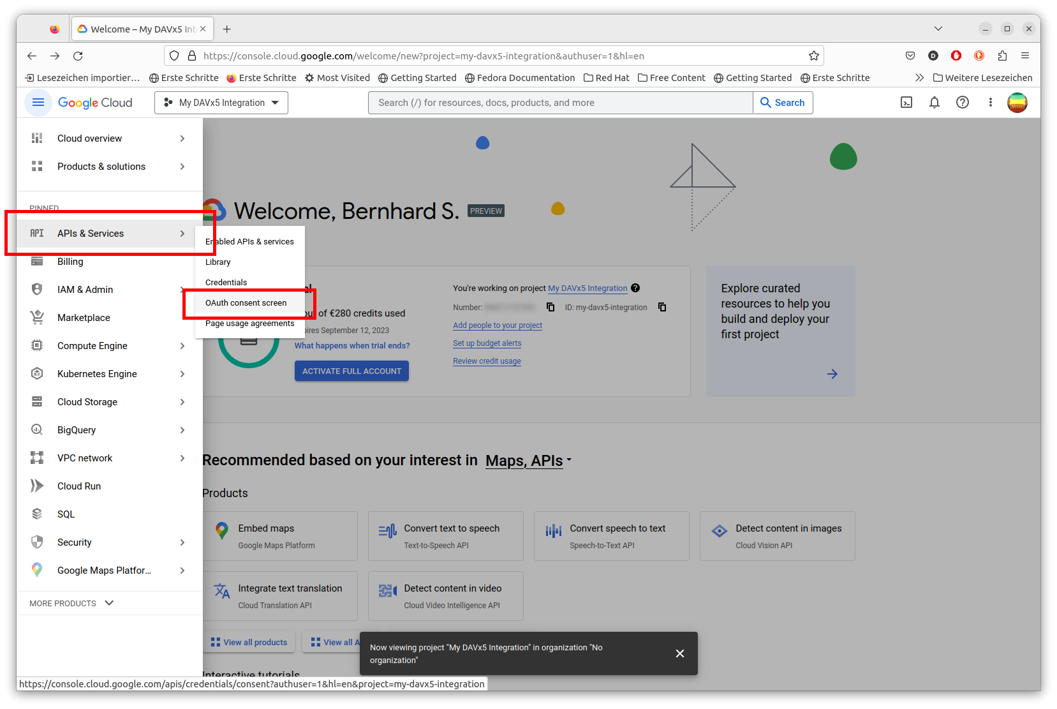Image resolution: width=1057 pixels, height=709 pixels.
Task: Expand the Cloud Storage submenu
Action: tap(182, 402)
